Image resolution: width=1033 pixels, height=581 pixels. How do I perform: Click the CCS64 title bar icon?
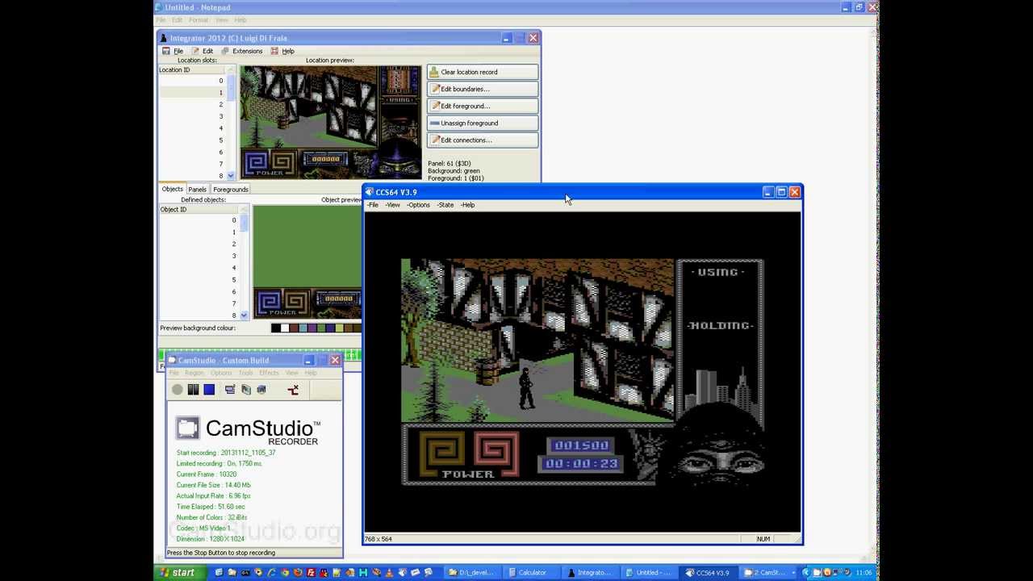369,192
